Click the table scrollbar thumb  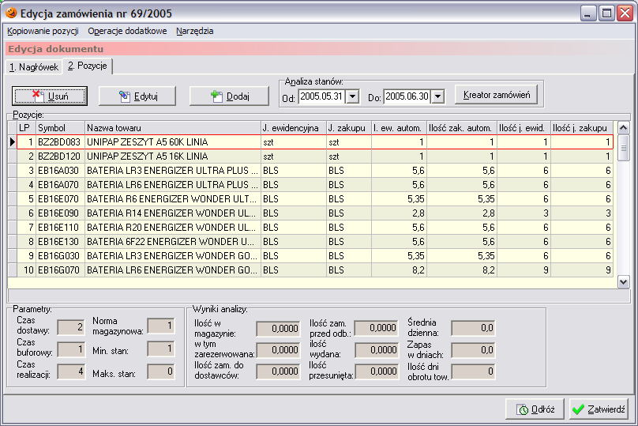pos(623,149)
